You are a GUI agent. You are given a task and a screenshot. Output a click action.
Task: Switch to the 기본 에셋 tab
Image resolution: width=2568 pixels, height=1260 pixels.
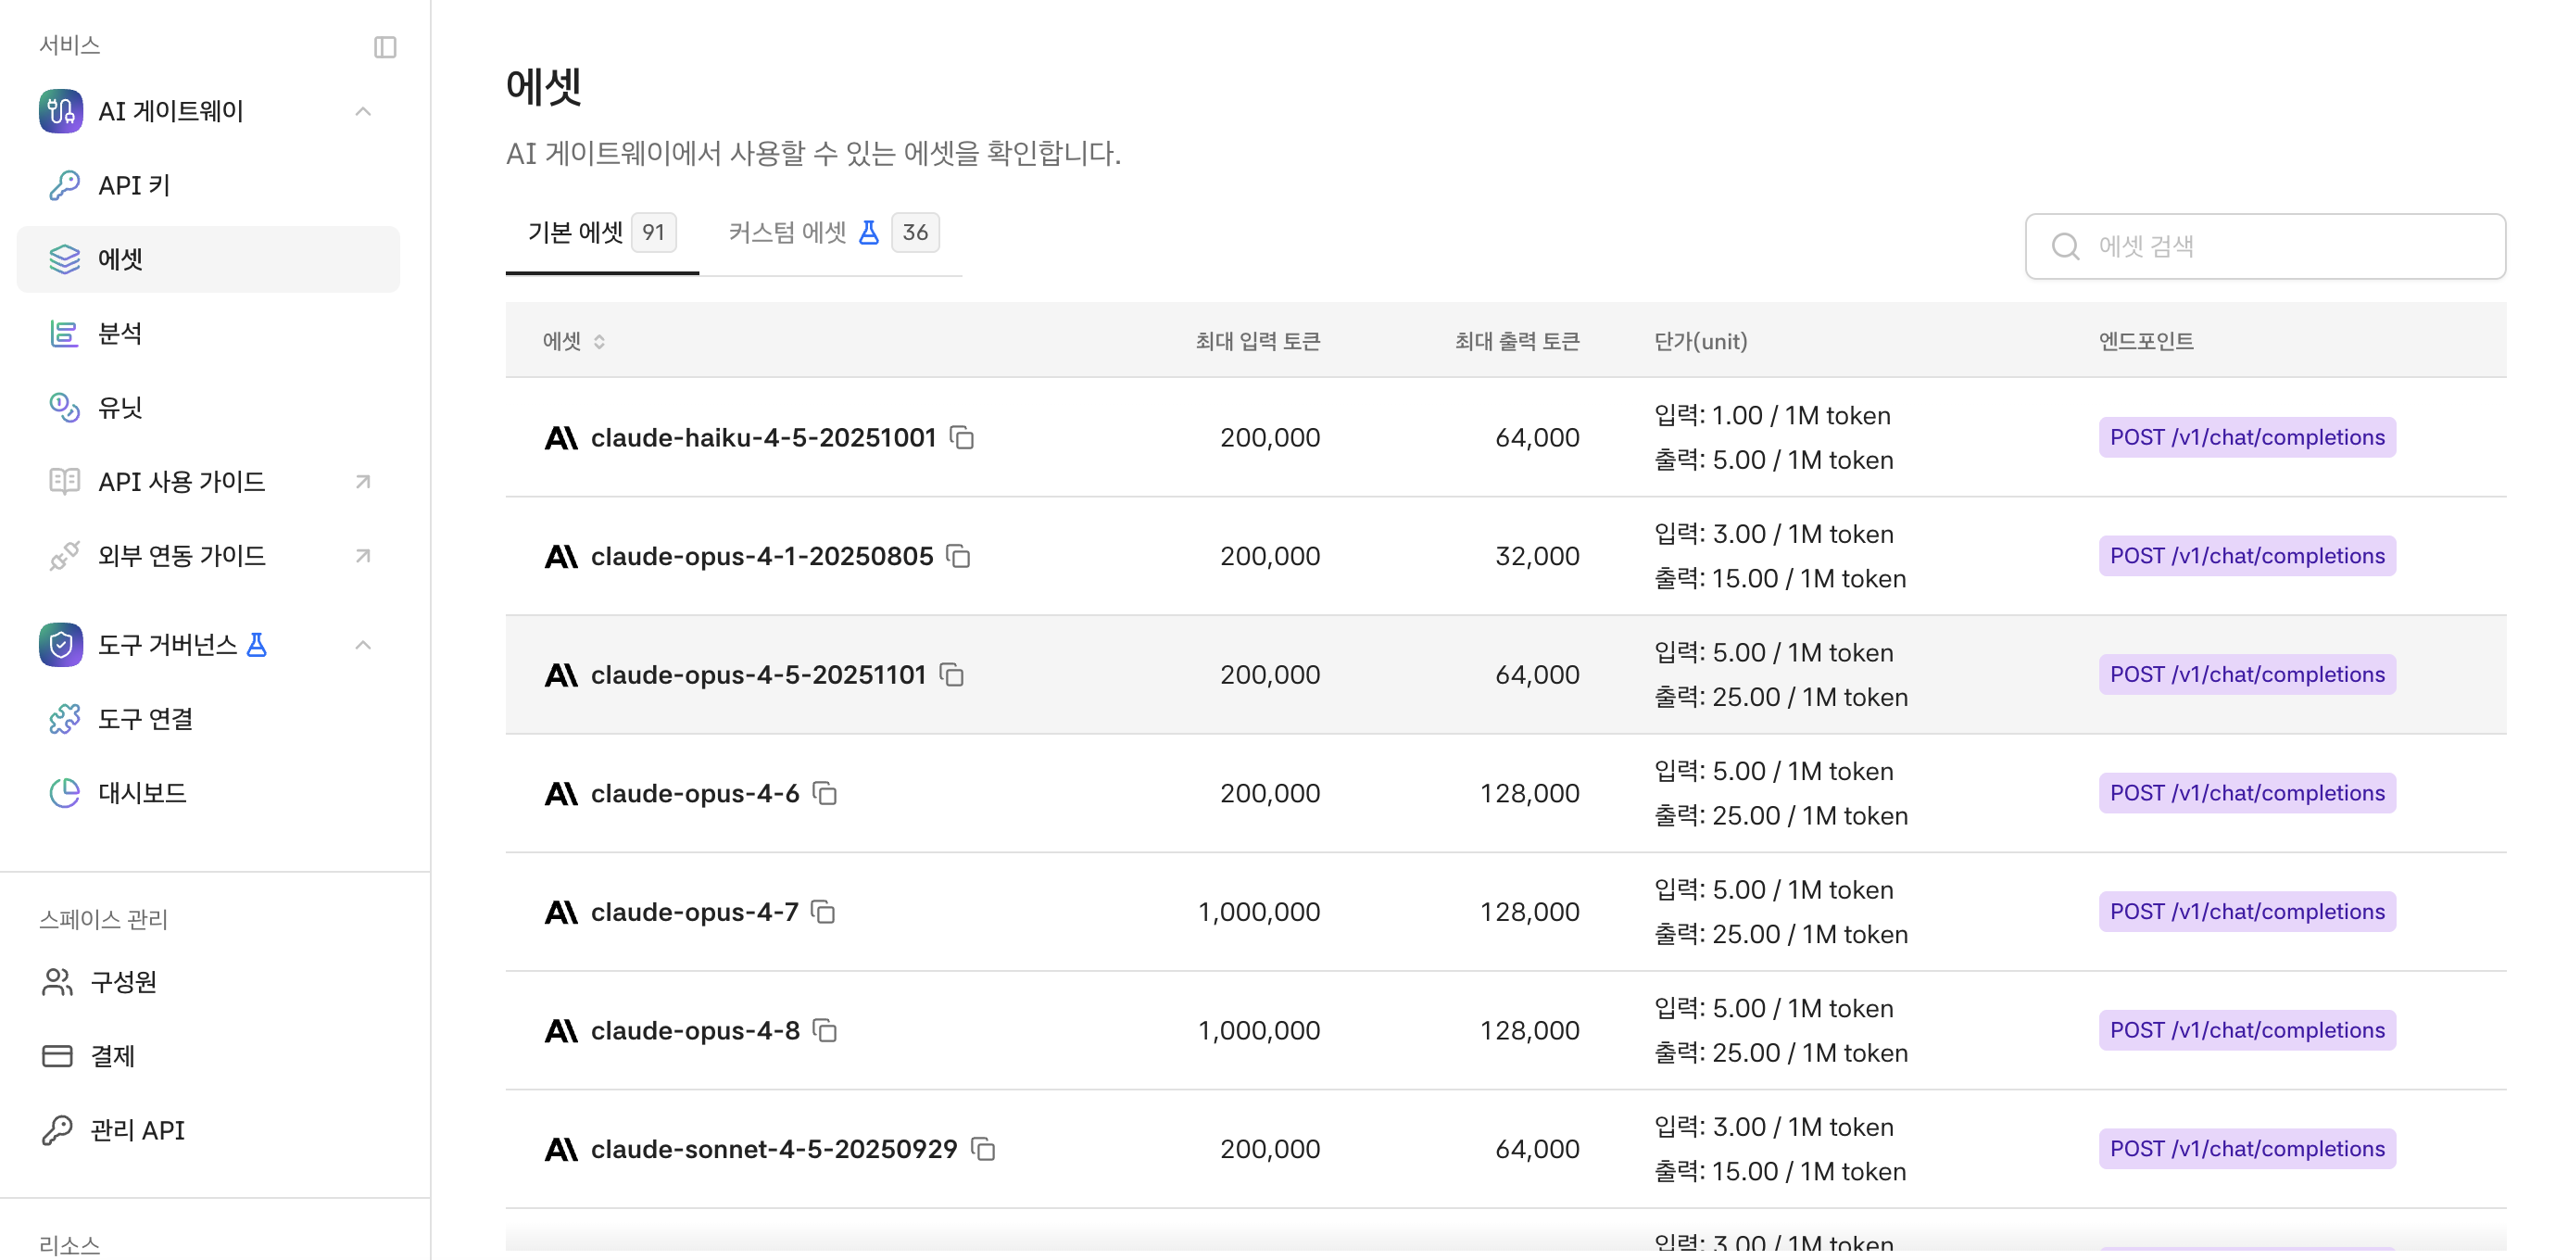[602, 233]
